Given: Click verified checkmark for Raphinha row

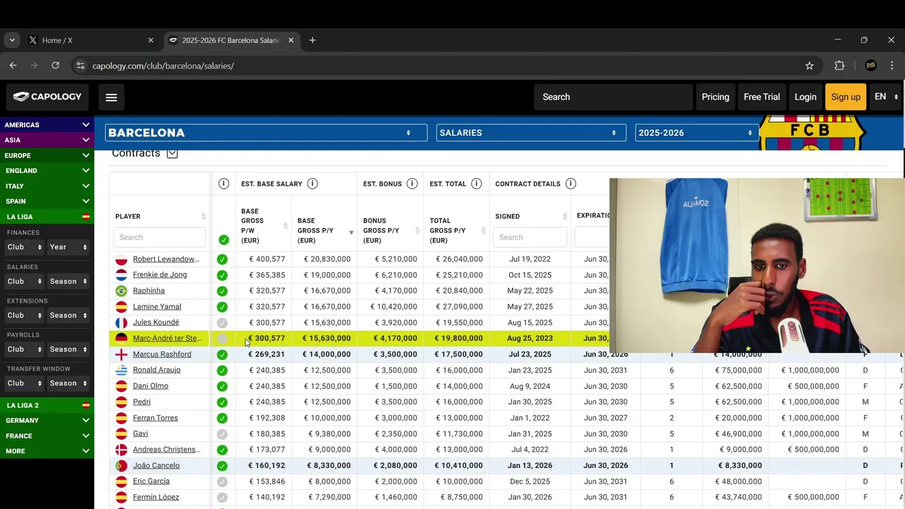Looking at the screenshot, I should tap(222, 291).
